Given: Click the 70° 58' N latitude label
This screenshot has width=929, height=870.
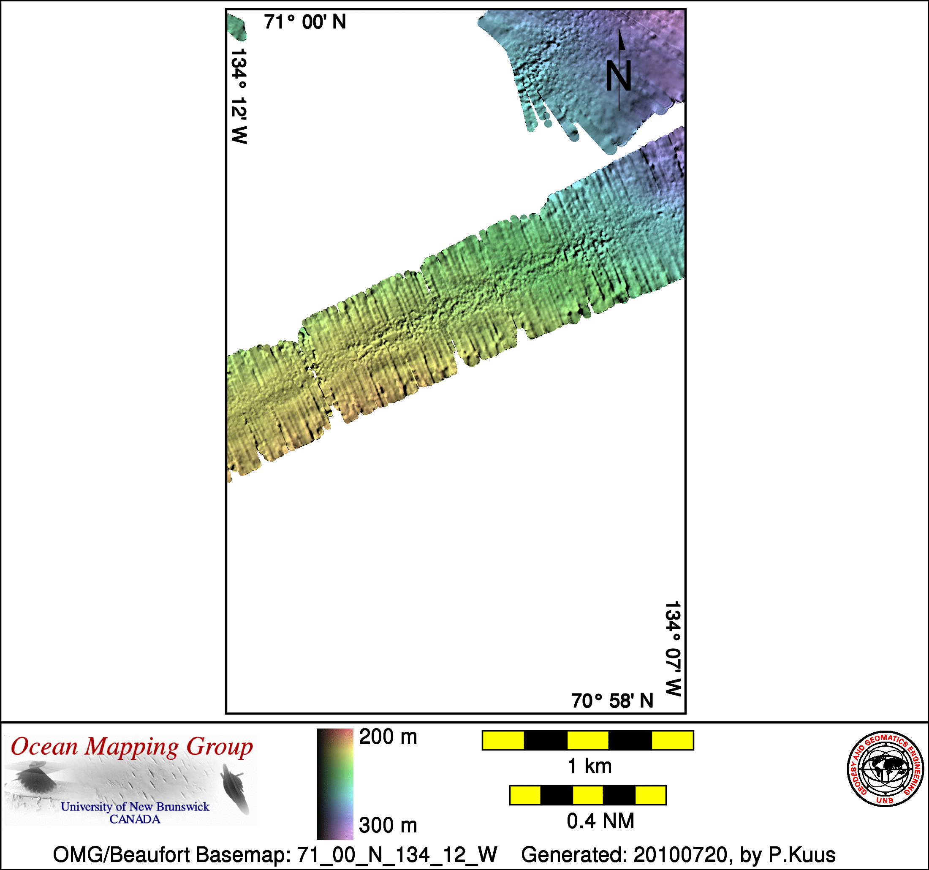Looking at the screenshot, I should pos(612,701).
